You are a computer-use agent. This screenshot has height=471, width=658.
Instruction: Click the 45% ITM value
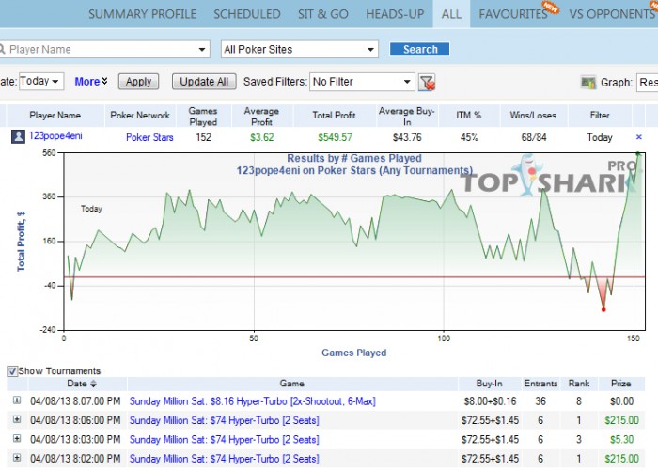(469, 137)
